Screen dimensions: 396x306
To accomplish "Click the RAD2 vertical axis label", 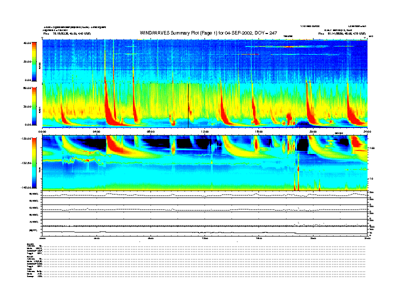I will [x=40, y=65].
